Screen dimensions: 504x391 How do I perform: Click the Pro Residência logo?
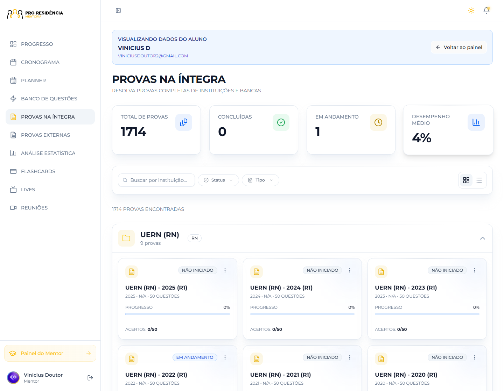pyautogui.click(x=35, y=14)
